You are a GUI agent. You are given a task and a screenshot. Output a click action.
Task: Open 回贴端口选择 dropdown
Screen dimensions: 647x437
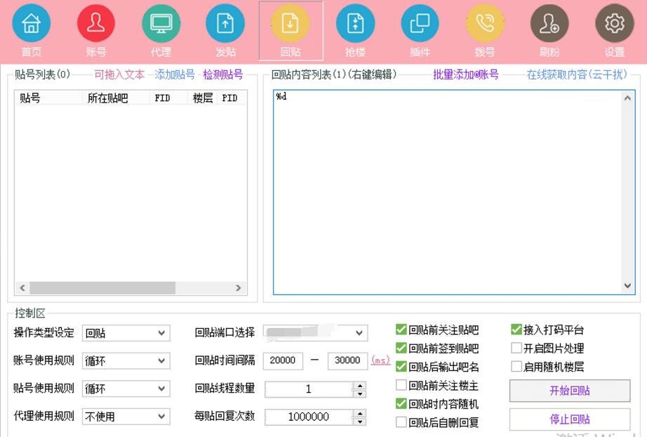315,332
